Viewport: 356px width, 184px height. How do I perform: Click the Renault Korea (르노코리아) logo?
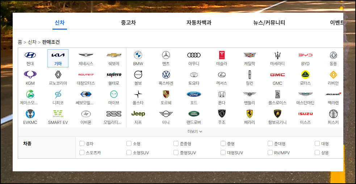point(58,75)
